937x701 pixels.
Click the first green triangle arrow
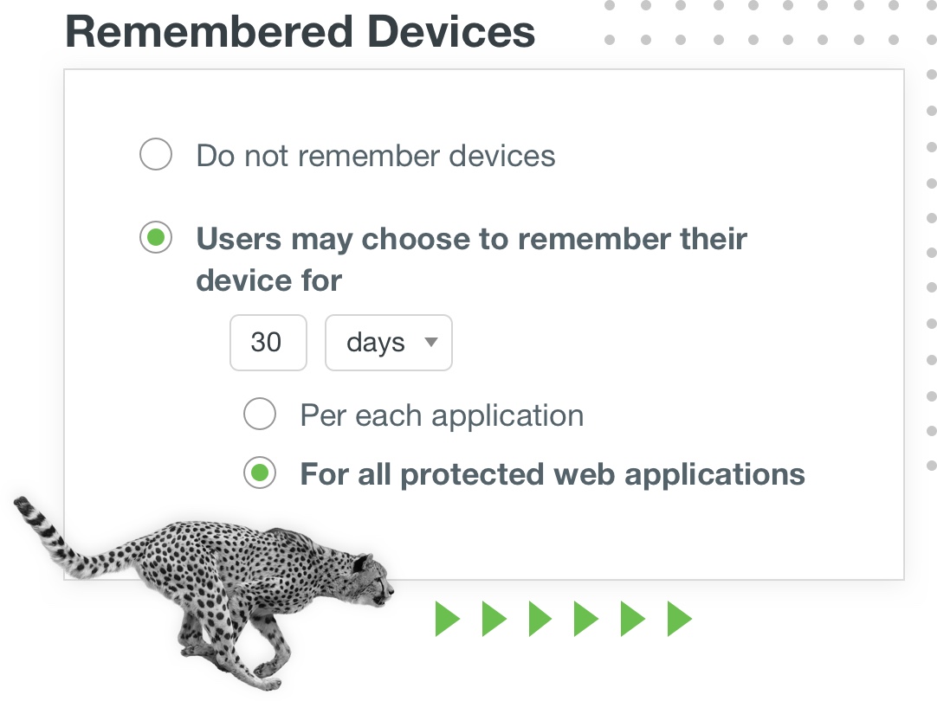click(x=447, y=620)
